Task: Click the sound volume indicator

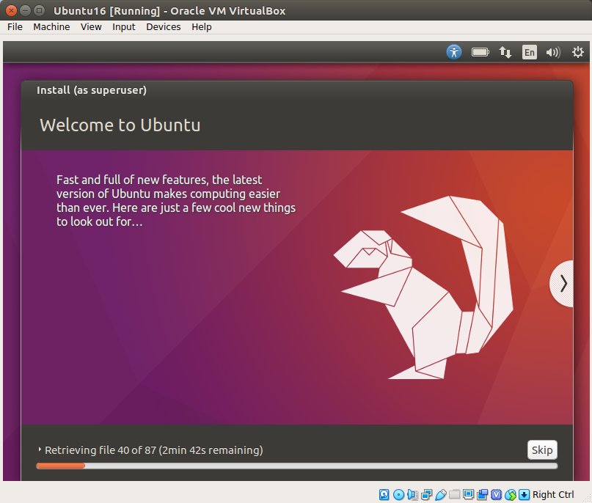Action: (553, 52)
